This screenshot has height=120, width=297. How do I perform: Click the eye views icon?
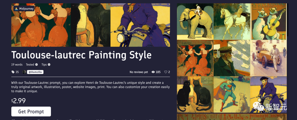tap(153, 72)
